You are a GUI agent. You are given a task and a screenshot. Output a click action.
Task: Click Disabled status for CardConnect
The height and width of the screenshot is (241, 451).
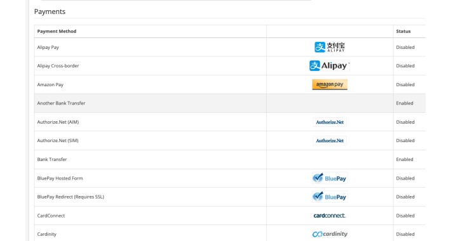pos(405,216)
